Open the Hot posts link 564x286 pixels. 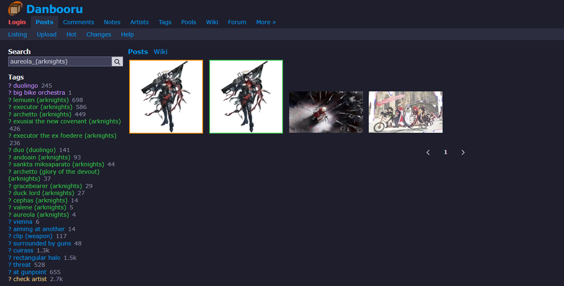(x=71, y=34)
